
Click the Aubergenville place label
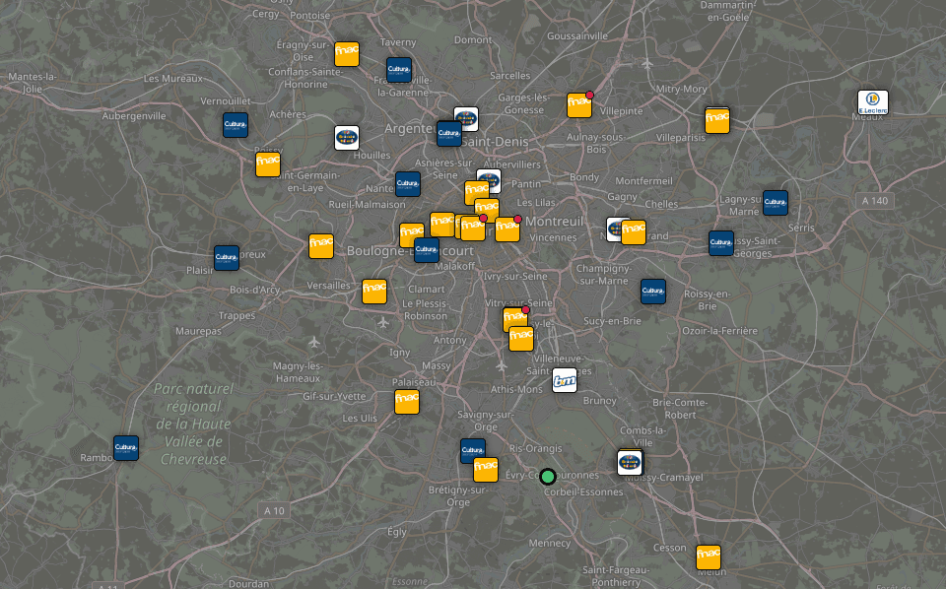(134, 116)
